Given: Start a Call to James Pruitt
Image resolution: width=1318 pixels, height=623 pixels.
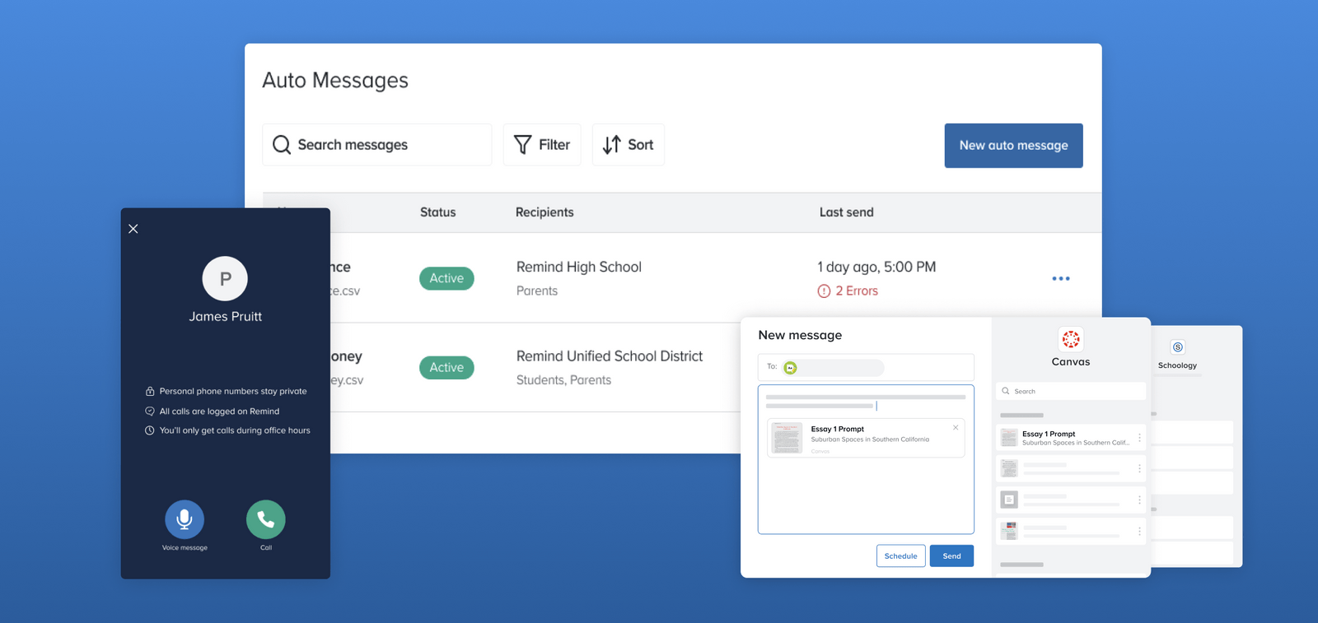Looking at the screenshot, I should pos(266,519).
